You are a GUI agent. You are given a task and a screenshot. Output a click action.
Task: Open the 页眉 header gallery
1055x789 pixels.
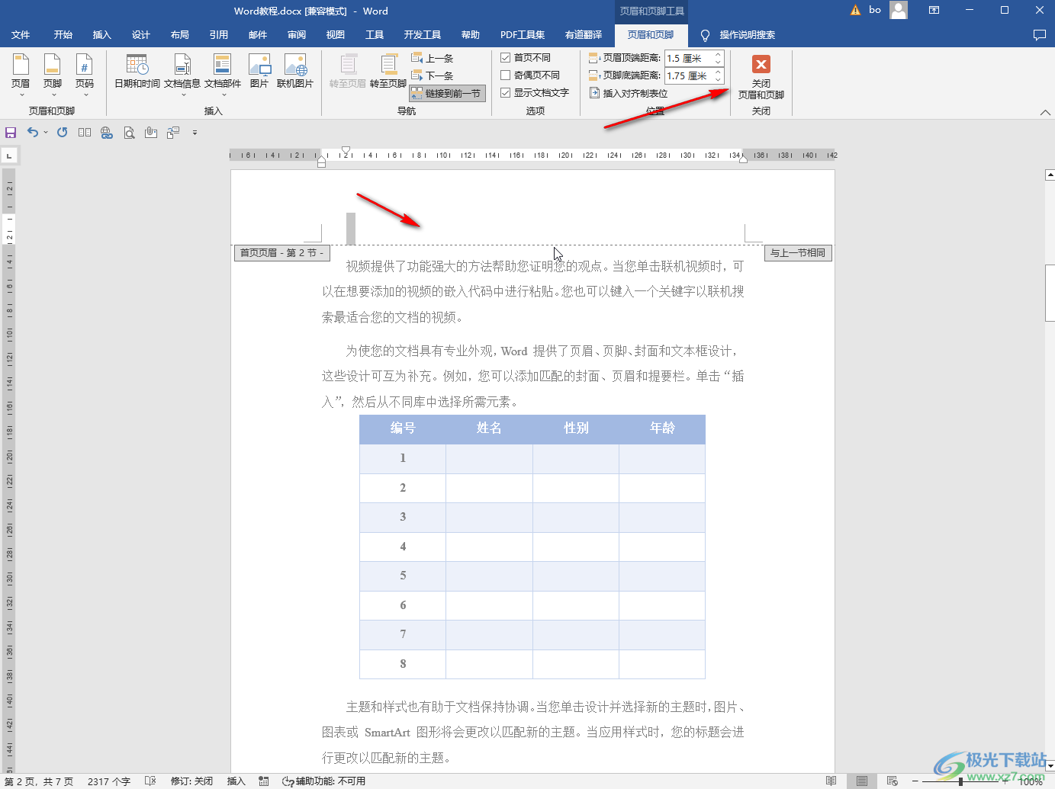pos(21,75)
